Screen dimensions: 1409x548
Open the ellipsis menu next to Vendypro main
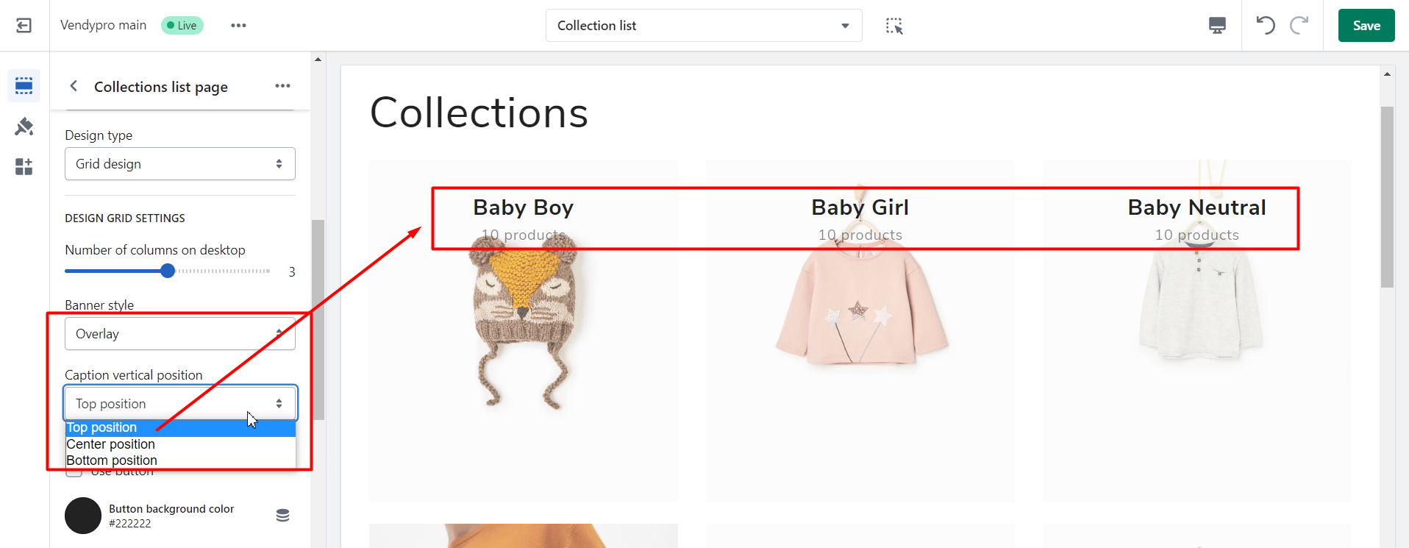pyautogui.click(x=238, y=24)
